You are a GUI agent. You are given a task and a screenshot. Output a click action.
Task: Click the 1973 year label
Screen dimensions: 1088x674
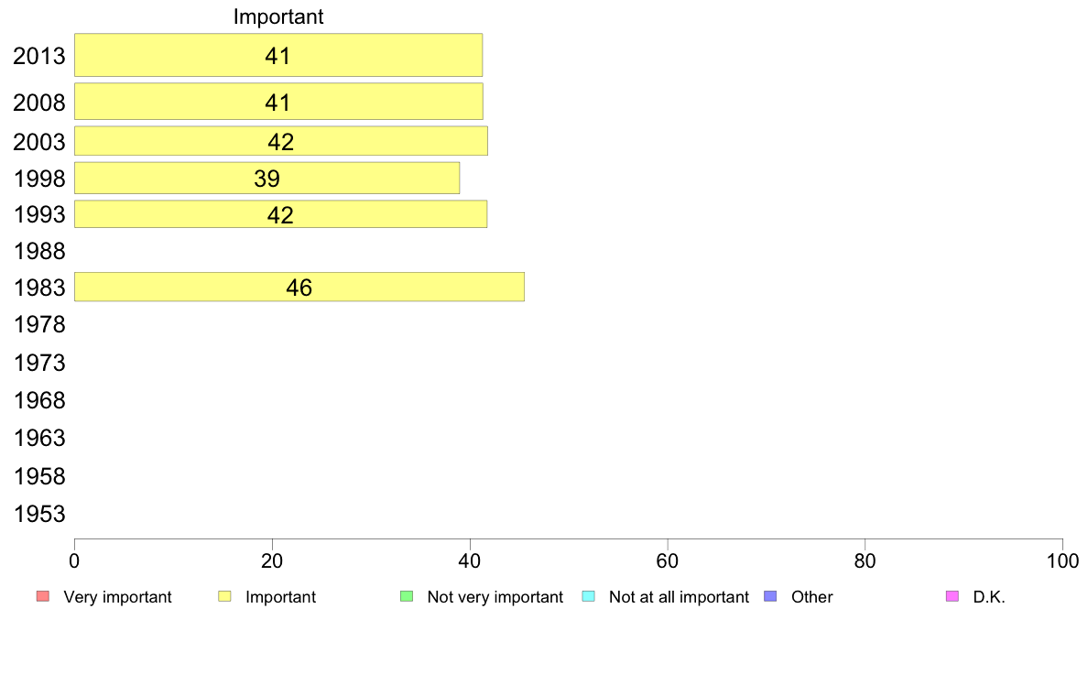click(x=39, y=363)
